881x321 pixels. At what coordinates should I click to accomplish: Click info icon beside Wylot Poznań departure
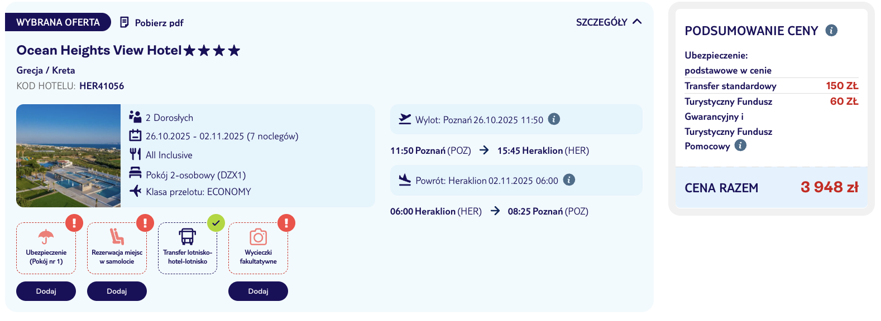(554, 119)
